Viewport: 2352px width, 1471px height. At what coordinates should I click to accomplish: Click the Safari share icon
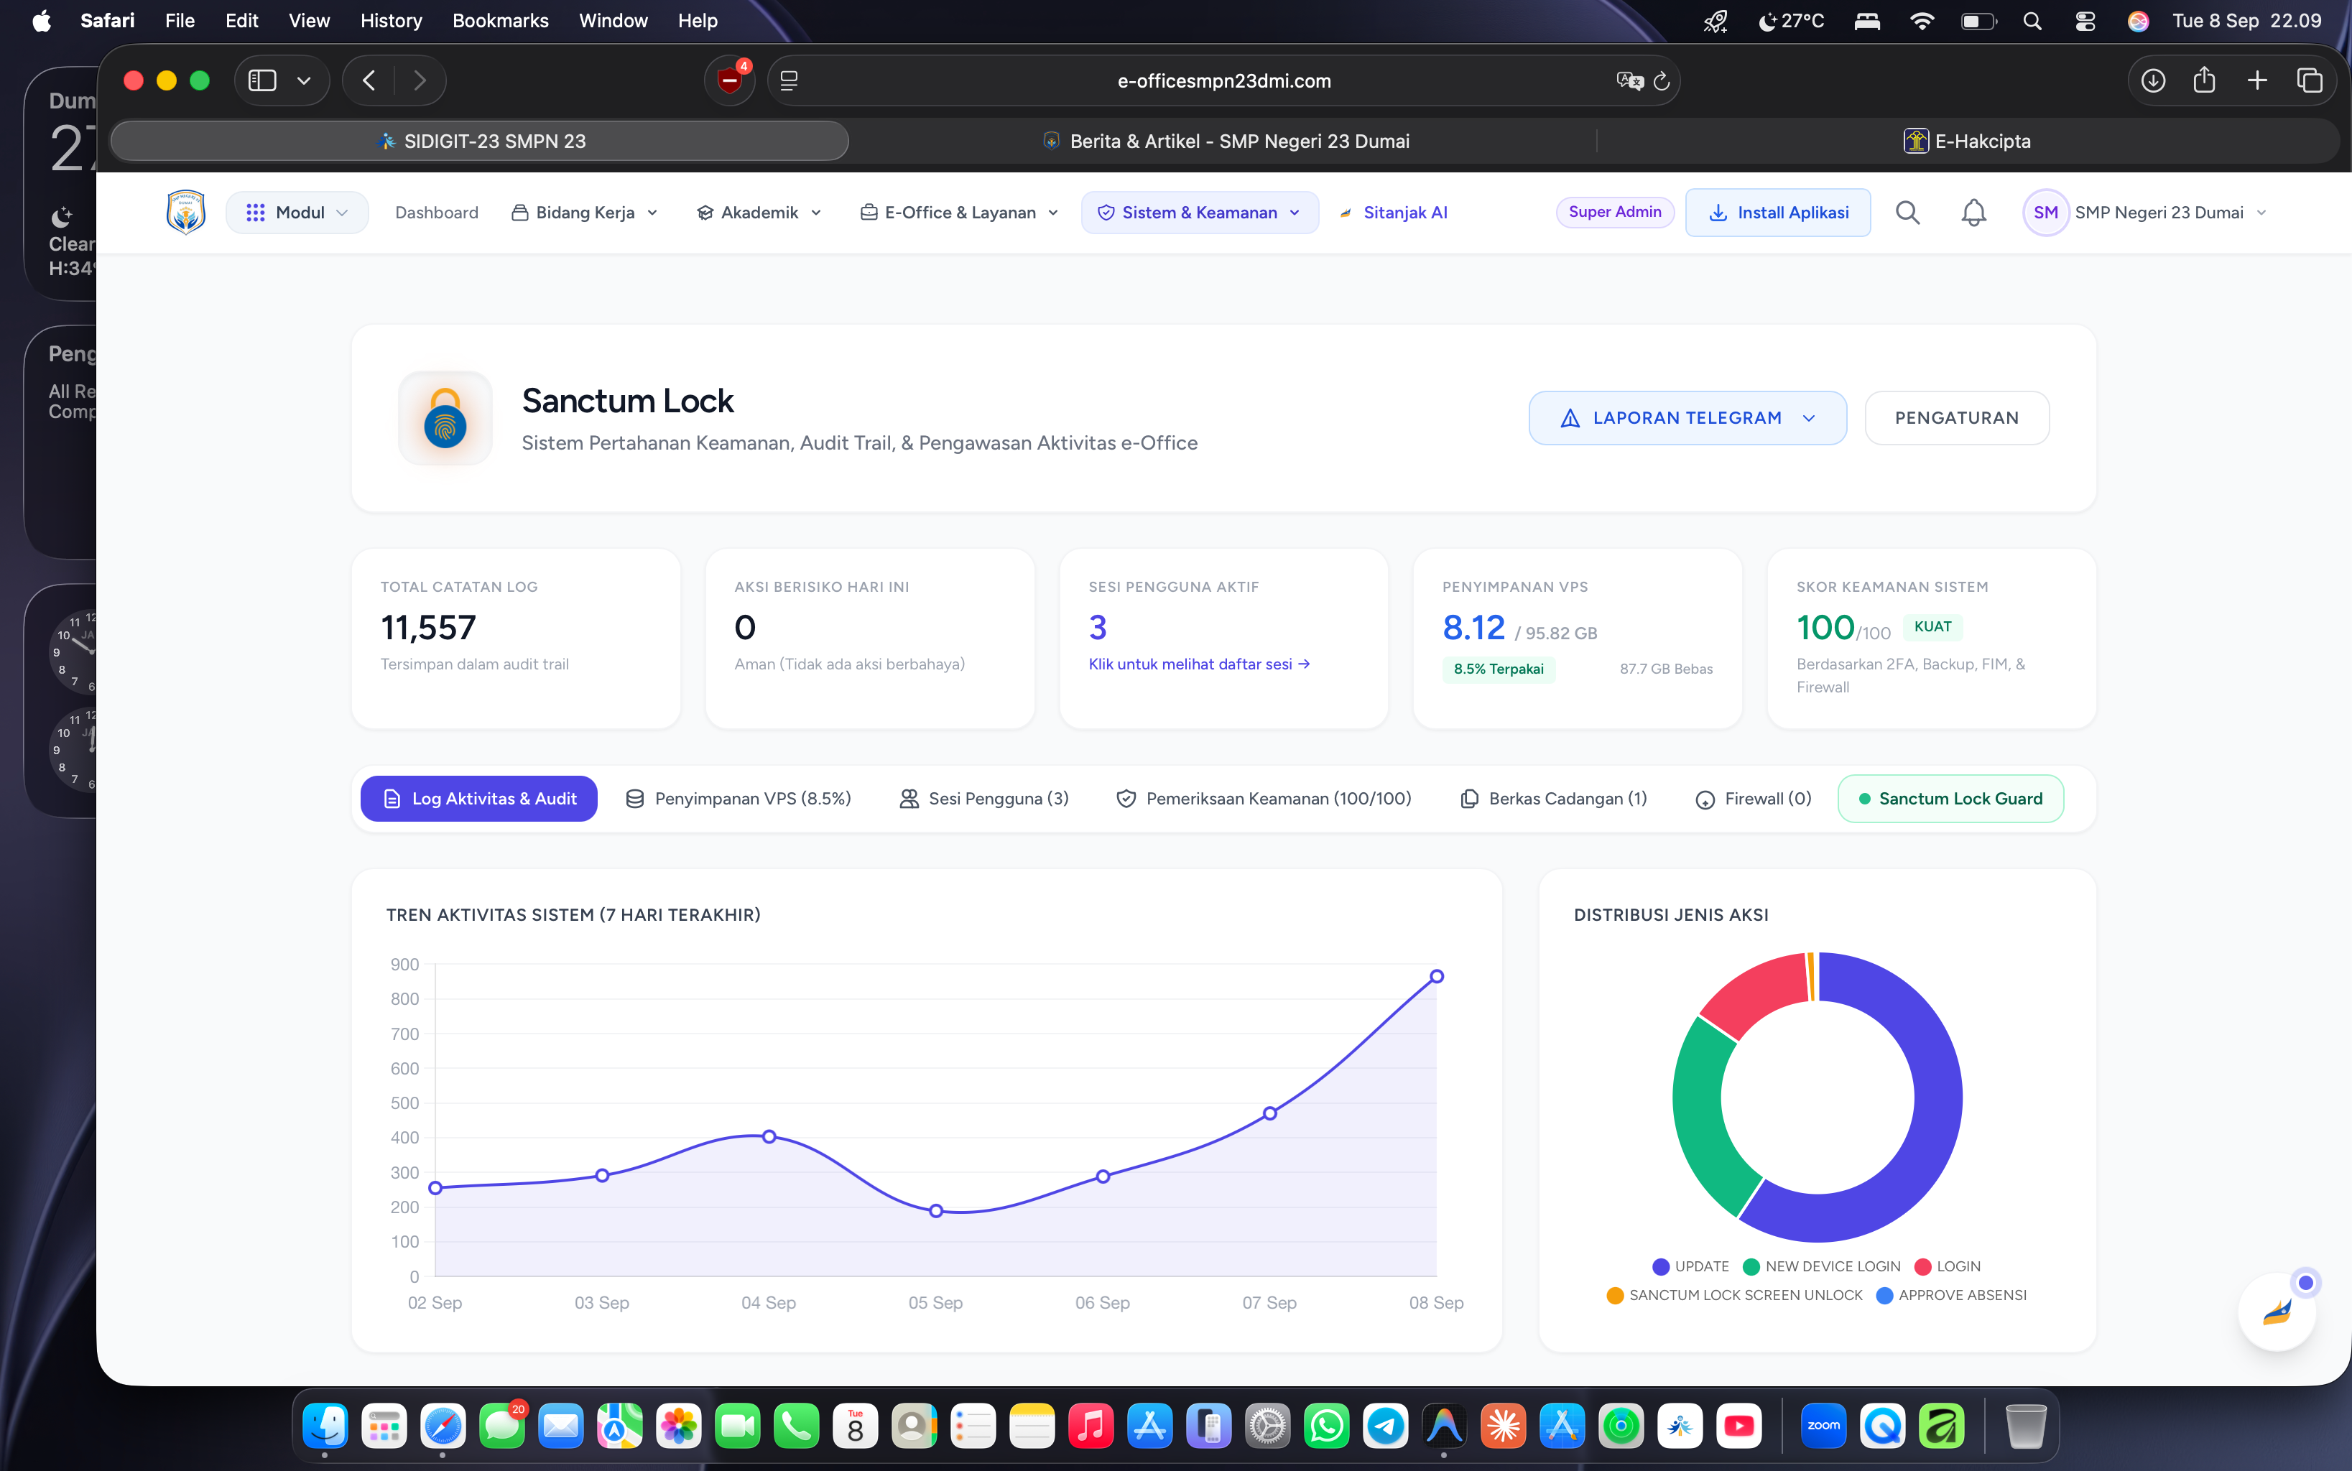coord(2204,80)
